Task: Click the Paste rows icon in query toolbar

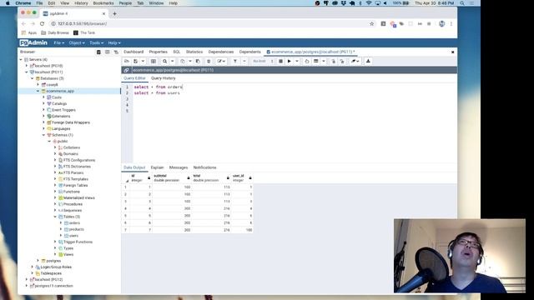Action: (x=198, y=61)
